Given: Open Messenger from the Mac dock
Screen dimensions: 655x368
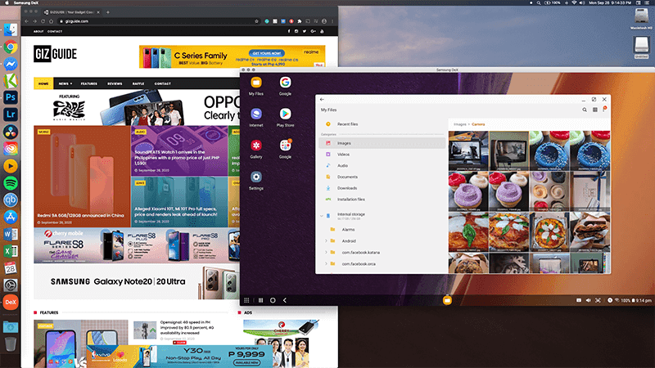Looking at the screenshot, I should coord(11,64).
